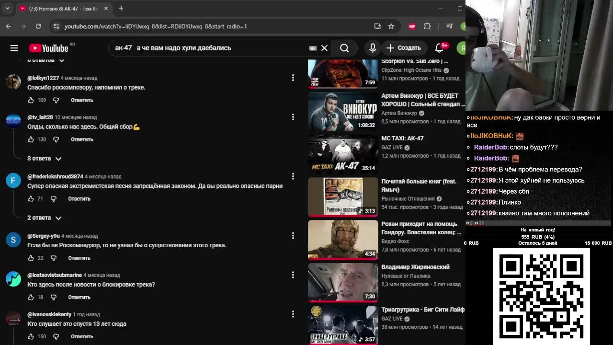613x345 pixels.
Task: Dislike the comment by @lolkyn1227
Action: [x=56, y=100]
